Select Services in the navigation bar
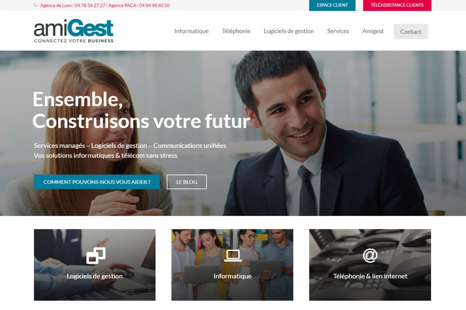Viewport: 466px width, 310px height. [x=338, y=31]
